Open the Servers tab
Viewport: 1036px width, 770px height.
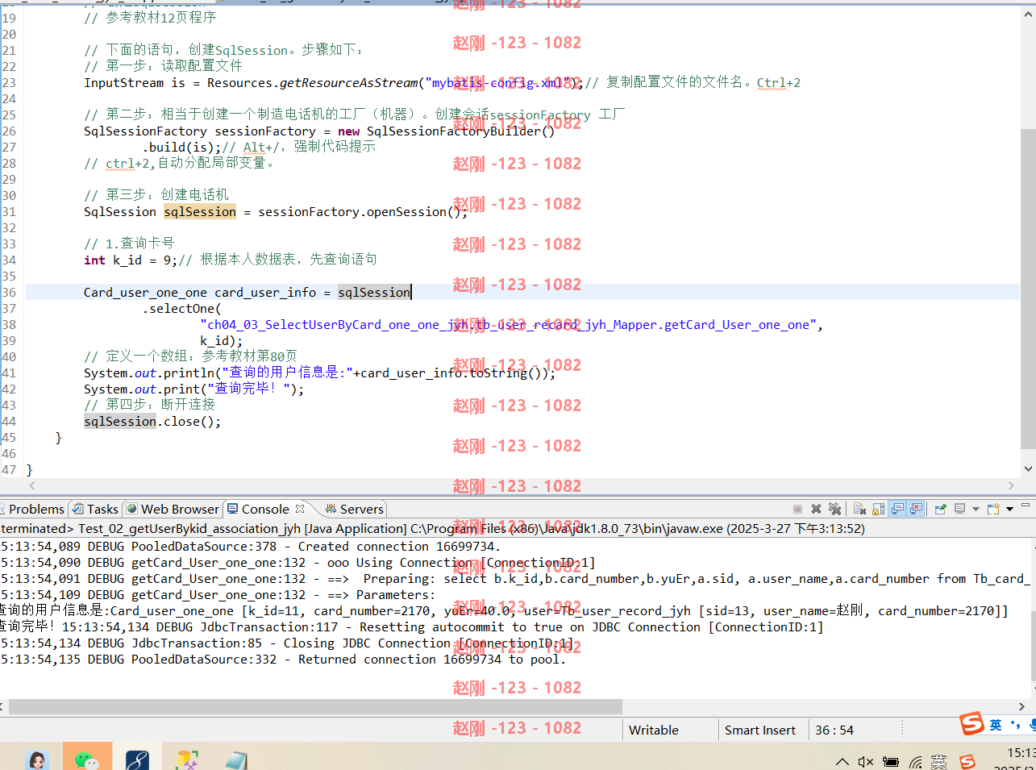(355, 509)
